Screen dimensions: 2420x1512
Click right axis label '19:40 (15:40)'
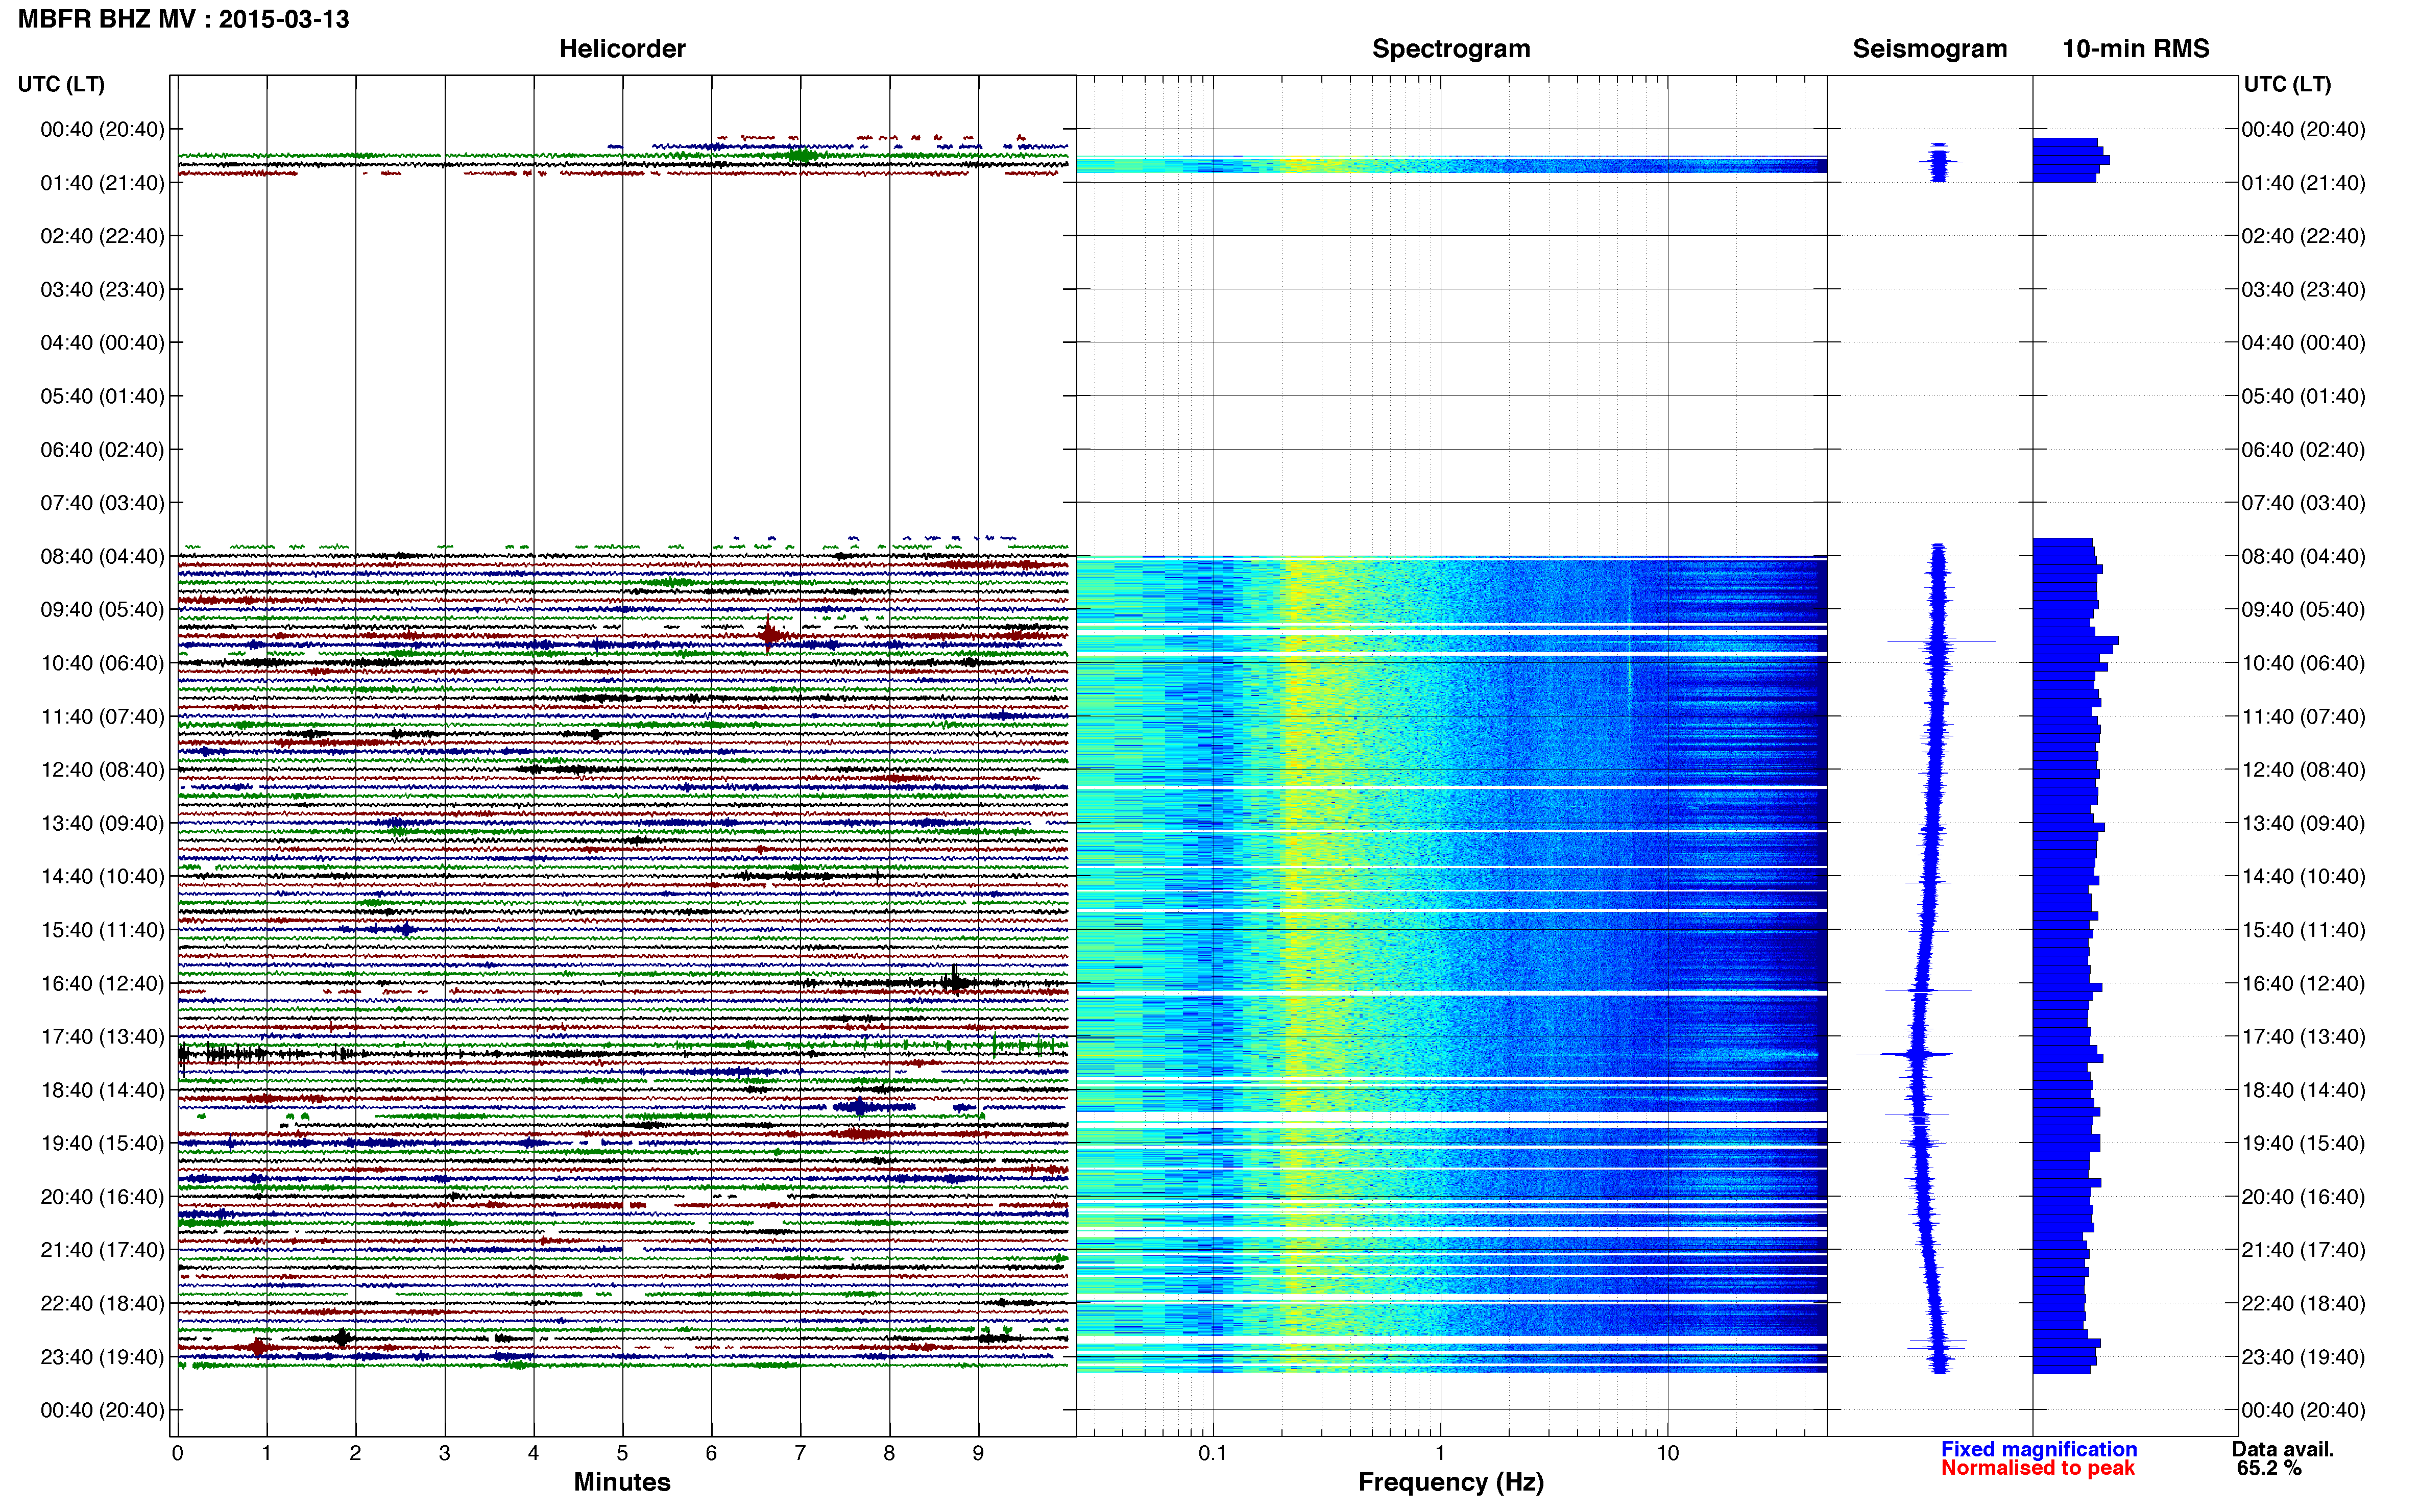pyautogui.click(x=2303, y=1143)
